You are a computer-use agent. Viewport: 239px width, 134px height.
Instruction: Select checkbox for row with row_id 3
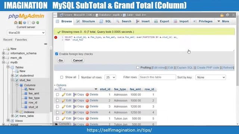point(58,106)
